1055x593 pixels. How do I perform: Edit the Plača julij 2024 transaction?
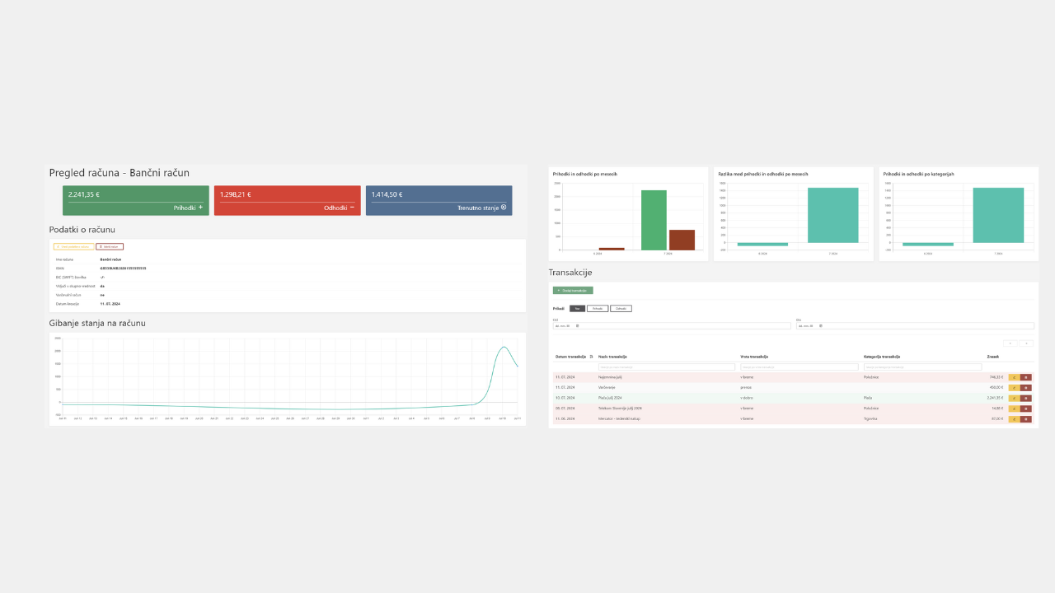[1014, 398]
